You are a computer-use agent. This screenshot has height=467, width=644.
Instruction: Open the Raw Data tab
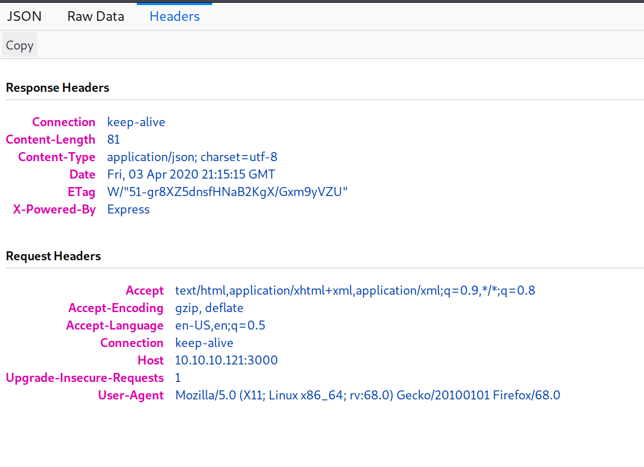coord(96,16)
